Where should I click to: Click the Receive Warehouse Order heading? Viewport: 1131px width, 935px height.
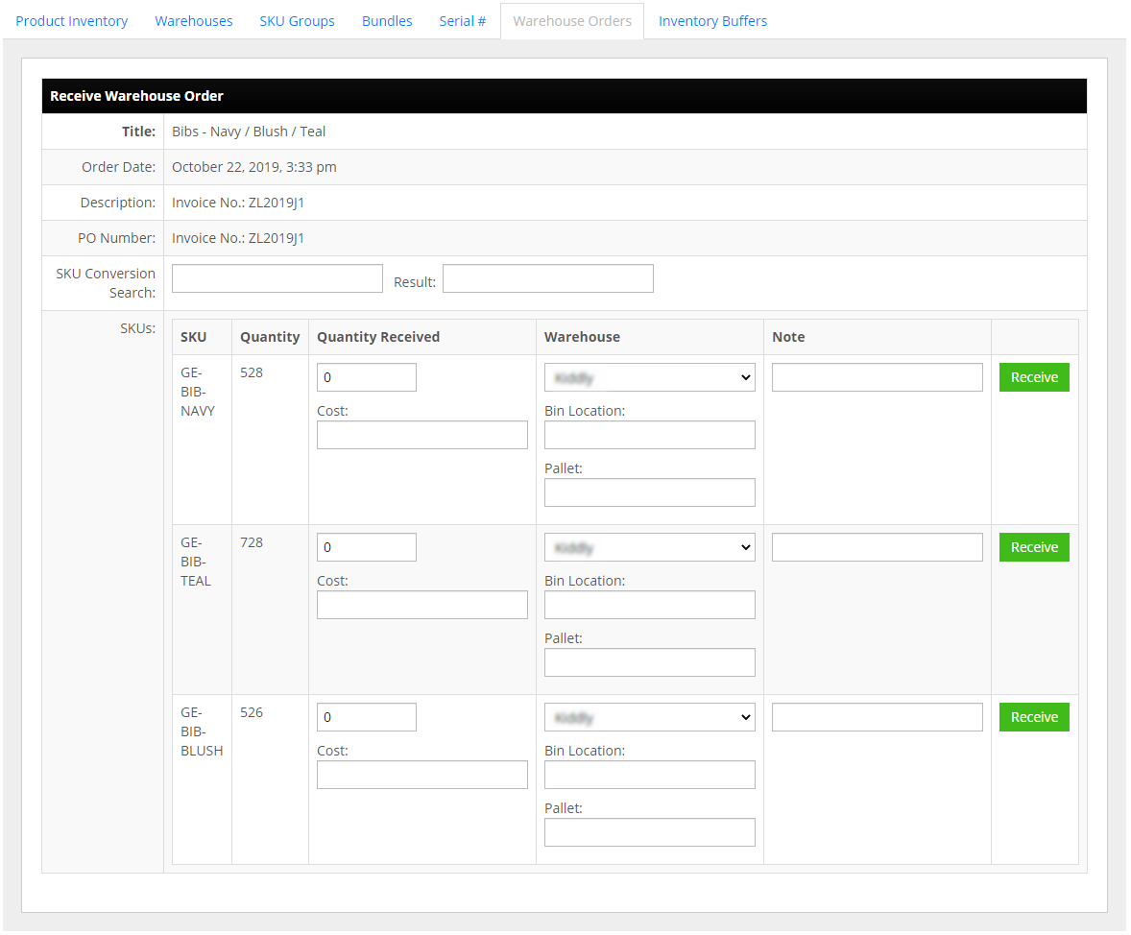click(x=136, y=96)
